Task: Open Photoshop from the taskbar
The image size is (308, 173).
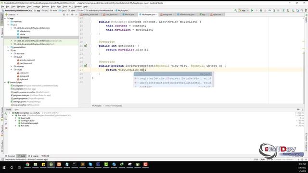Action: pos(98,164)
